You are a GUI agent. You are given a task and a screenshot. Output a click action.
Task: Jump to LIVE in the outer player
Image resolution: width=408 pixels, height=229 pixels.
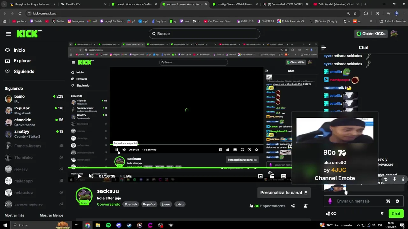point(126,176)
